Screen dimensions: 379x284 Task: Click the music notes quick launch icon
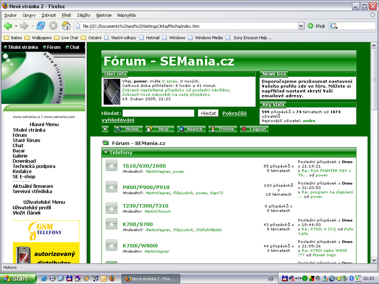point(95,278)
